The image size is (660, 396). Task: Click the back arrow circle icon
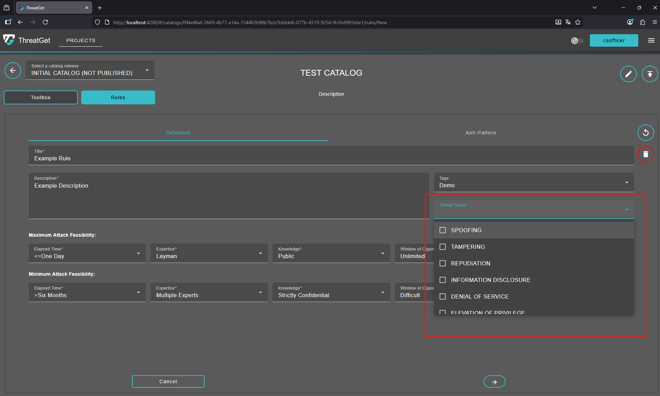coord(13,71)
